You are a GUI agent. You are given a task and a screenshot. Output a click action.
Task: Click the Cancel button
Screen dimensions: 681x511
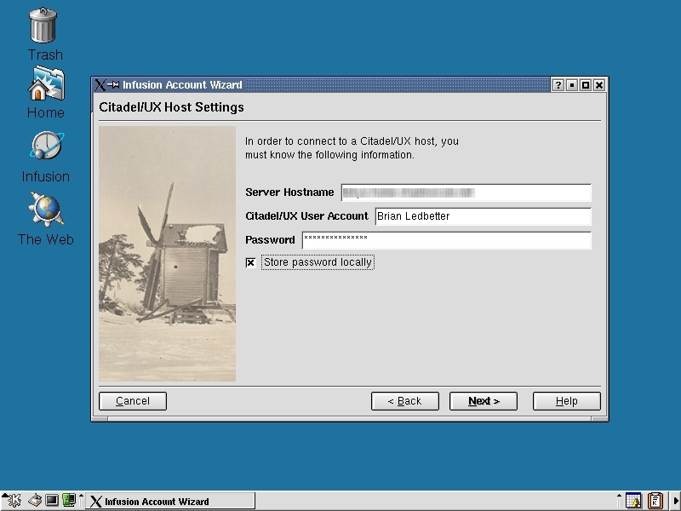(133, 401)
